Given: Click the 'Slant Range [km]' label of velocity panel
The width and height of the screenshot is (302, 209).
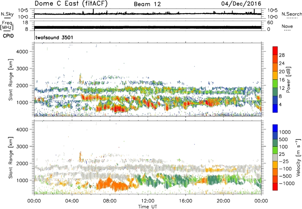Looking at the screenshot, I should 11,158.
